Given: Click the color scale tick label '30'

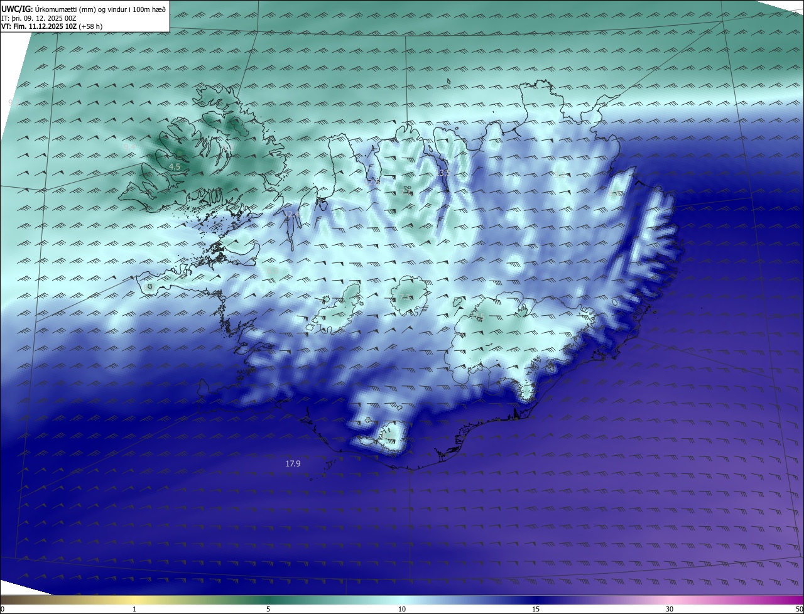Looking at the screenshot, I should (670, 609).
